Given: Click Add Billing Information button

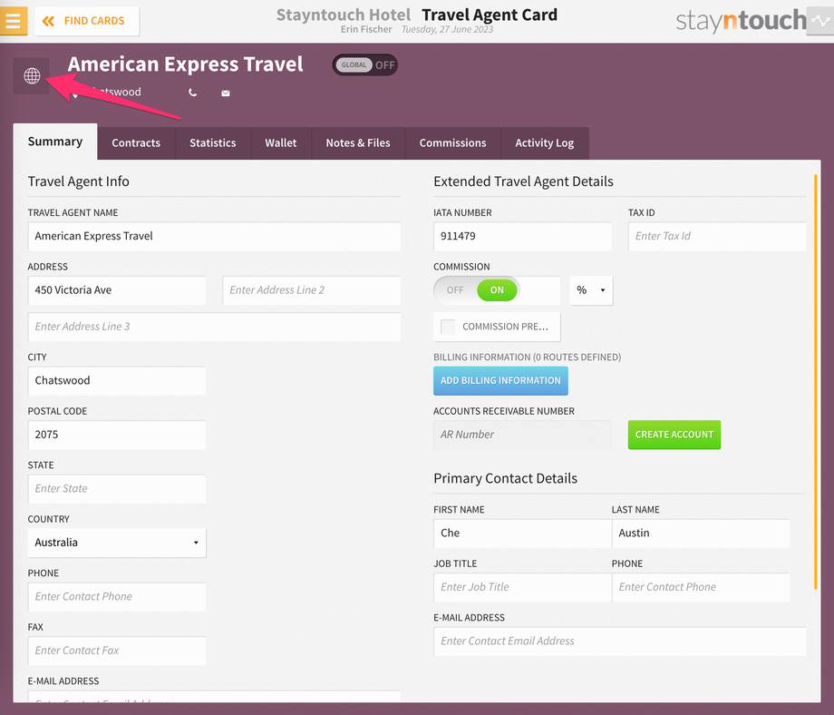Looking at the screenshot, I should tap(500, 381).
